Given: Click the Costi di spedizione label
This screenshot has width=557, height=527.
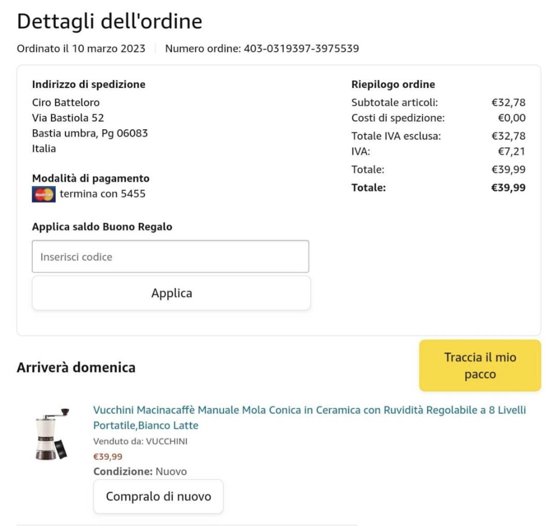Looking at the screenshot, I should (x=397, y=118).
